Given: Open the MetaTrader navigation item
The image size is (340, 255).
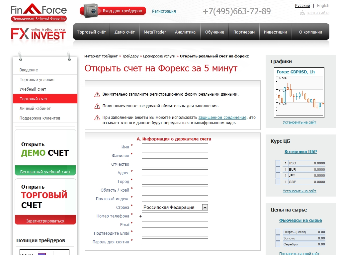Looking at the screenshot, I should 155,32.
